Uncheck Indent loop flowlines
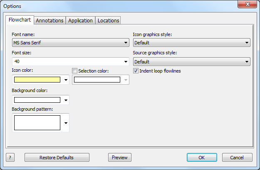This screenshot has height=170, width=260. point(136,71)
